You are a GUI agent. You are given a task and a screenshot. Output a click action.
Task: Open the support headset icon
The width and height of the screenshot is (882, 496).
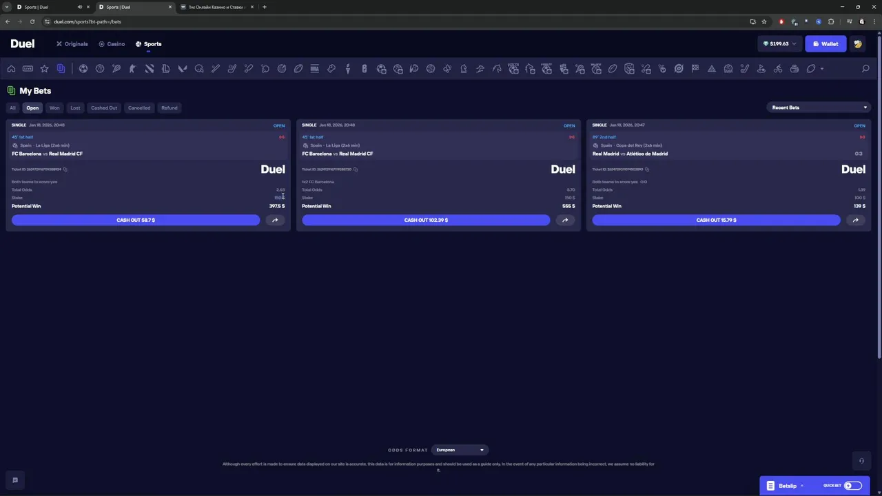click(x=861, y=461)
